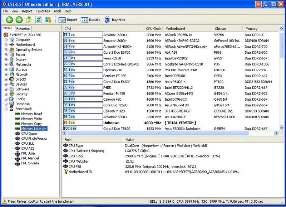Click the green Forward arrow icon
Image resolution: width=286 pixels, height=207 pixels.
(x=19, y=20)
